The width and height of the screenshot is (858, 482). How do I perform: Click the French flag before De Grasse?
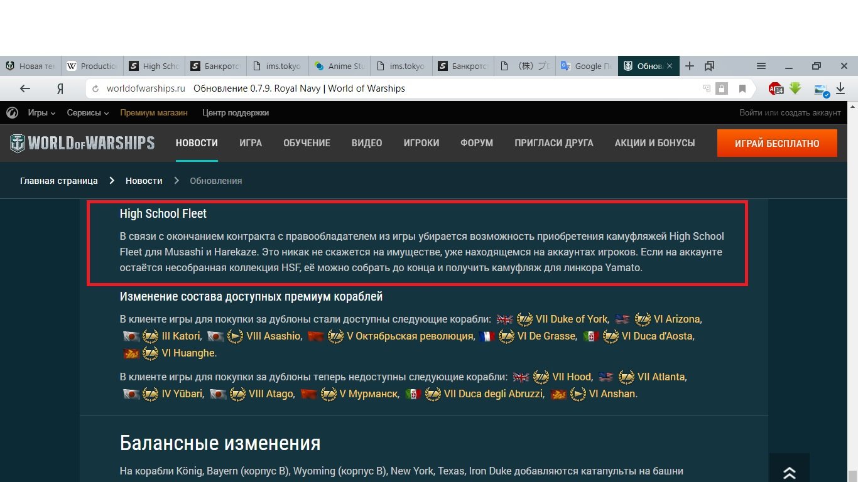tap(487, 336)
